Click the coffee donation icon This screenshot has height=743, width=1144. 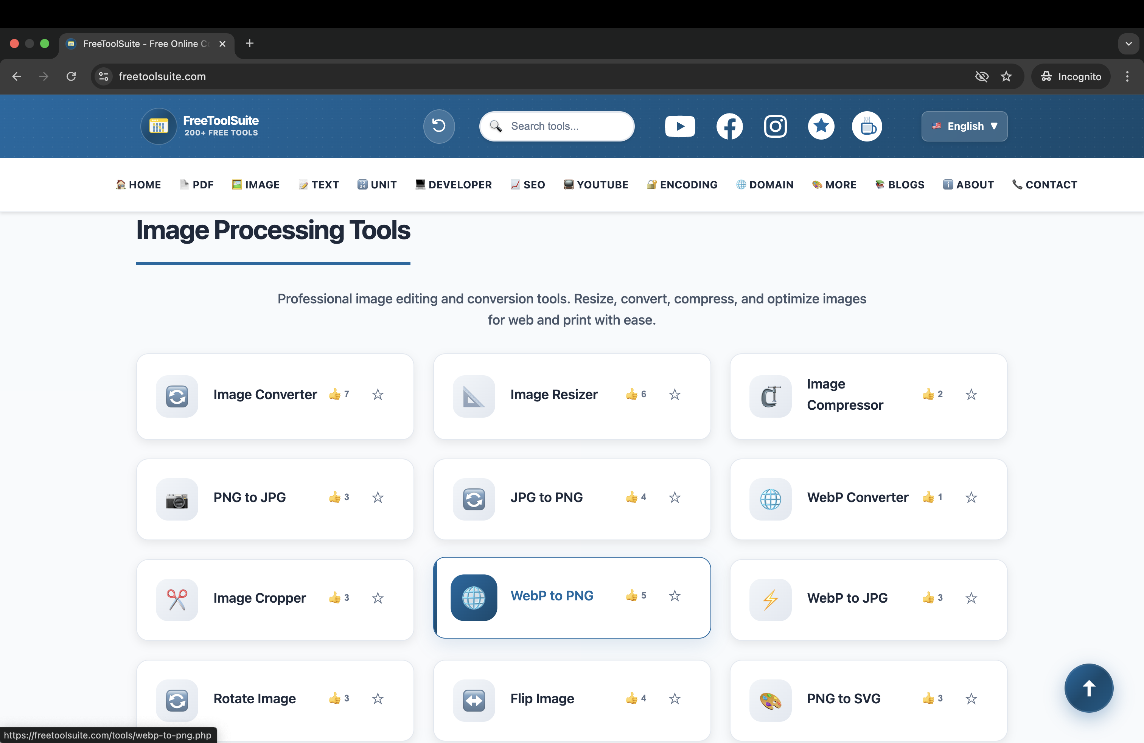point(867,126)
